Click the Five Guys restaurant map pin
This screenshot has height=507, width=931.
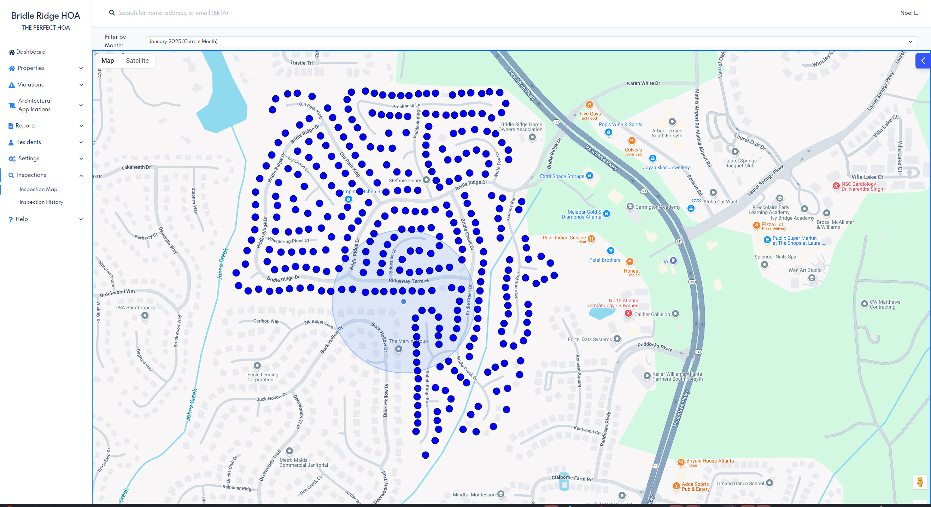[590, 105]
